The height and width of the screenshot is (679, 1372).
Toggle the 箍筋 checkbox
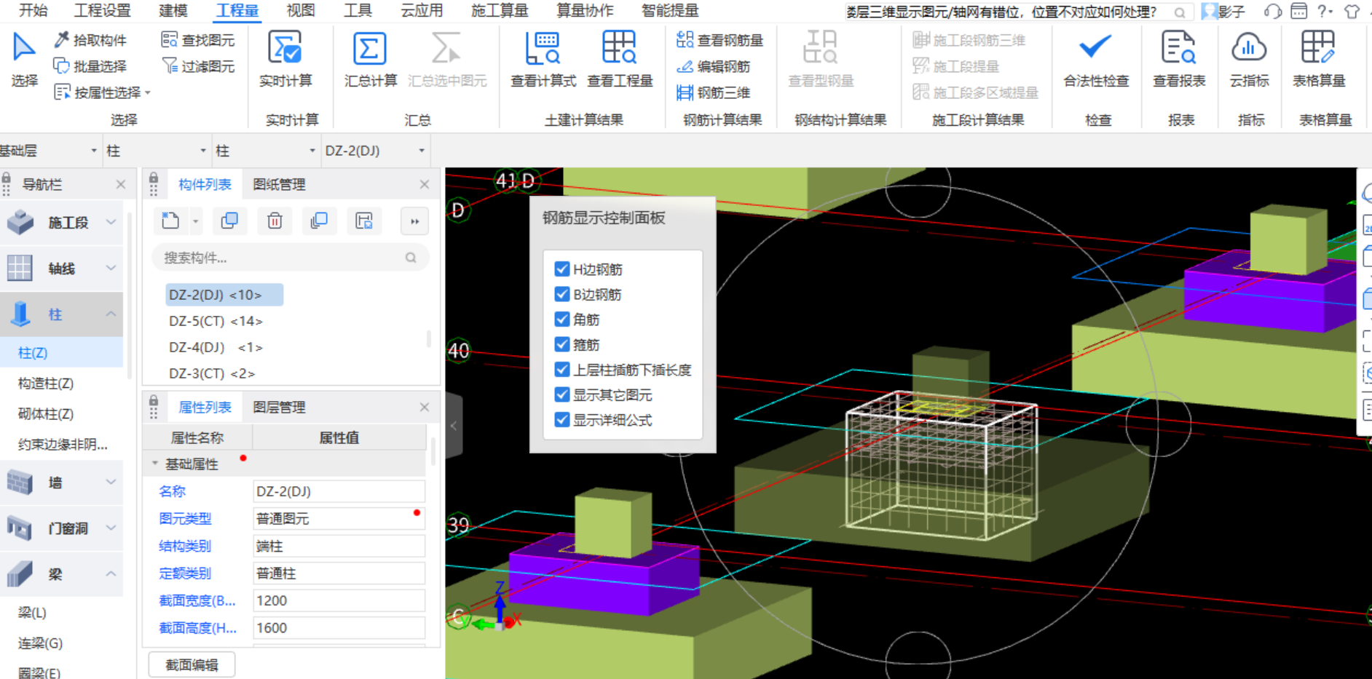(x=561, y=344)
